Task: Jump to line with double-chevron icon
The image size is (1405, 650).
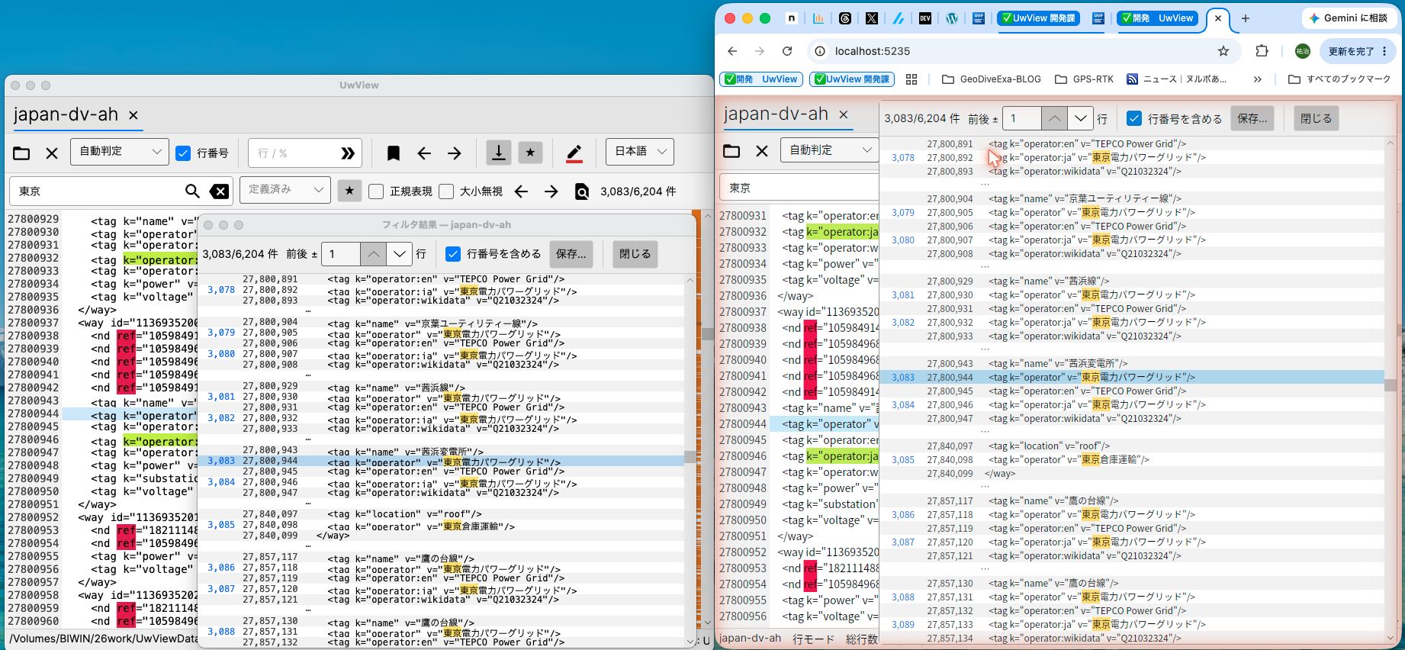Action: [x=348, y=153]
